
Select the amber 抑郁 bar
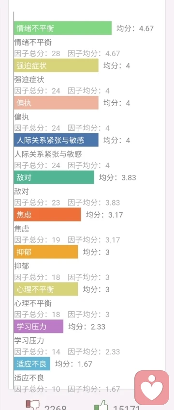pos(46,252)
